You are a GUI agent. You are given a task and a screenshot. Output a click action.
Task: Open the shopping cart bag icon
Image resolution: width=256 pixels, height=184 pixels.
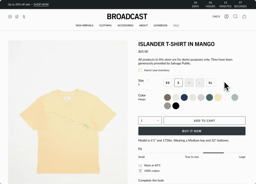[244, 16]
